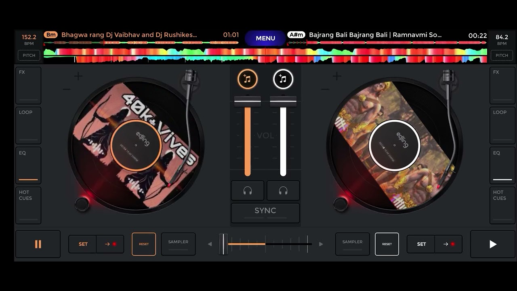Open white add-music icon for right deck

coord(283,79)
